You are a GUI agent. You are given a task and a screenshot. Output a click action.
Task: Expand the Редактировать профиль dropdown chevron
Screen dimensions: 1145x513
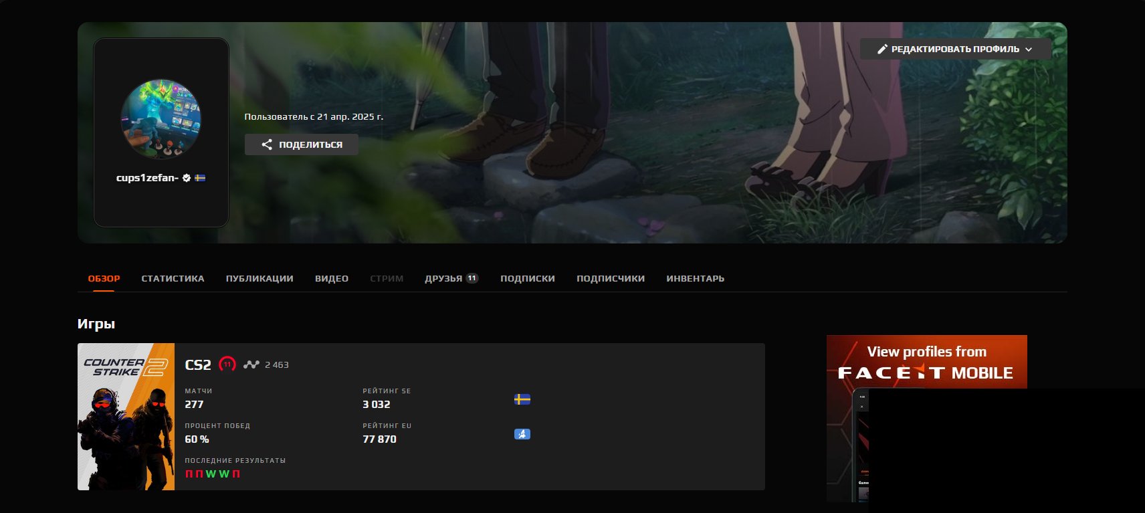point(1029,49)
